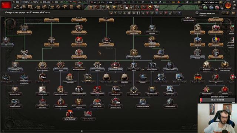Zoom out focus tree with minus button

coord(224,13)
